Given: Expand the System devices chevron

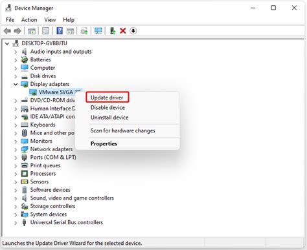Looking at the screenshot, I should coord(16,214).
